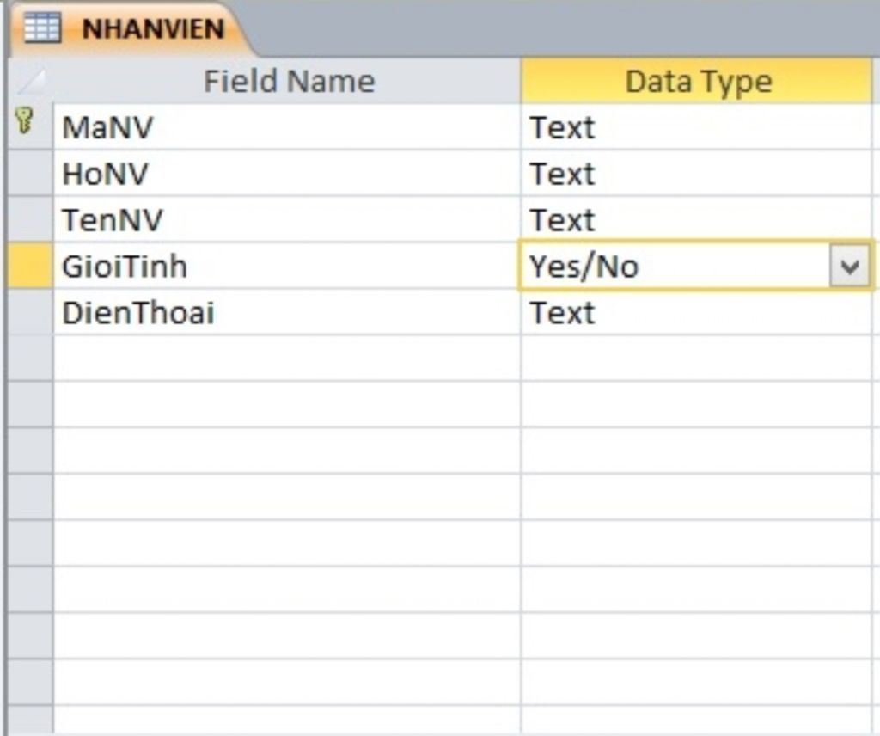The image size is (880, 736).
Task: Select the highlighted GioiTinh row selector
Action: click(31, 267)
